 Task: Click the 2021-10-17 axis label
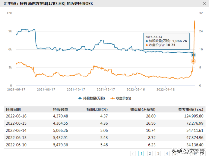76,90
